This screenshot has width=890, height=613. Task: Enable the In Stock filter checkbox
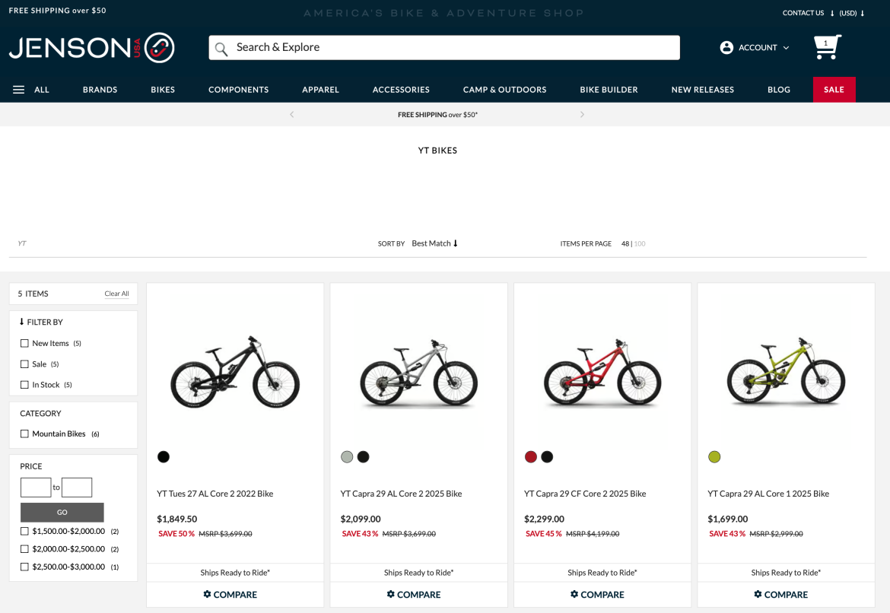pos(24,385)
